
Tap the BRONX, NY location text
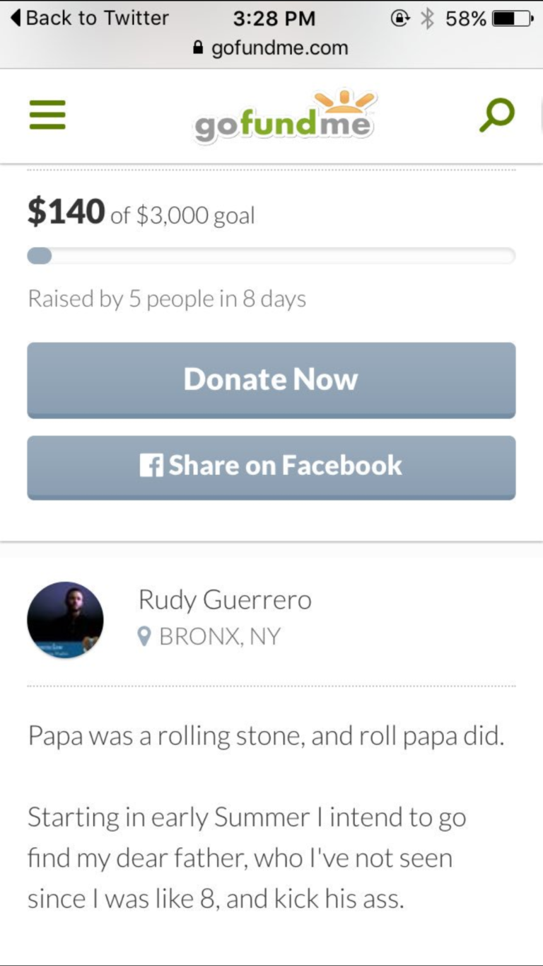click(219, 637)
